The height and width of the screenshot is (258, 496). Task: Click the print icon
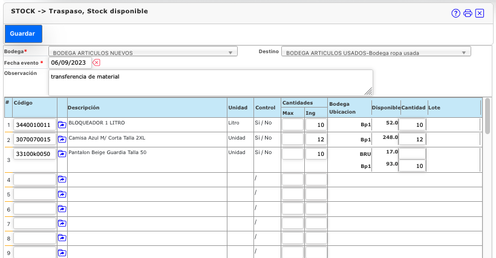(468, 13)
